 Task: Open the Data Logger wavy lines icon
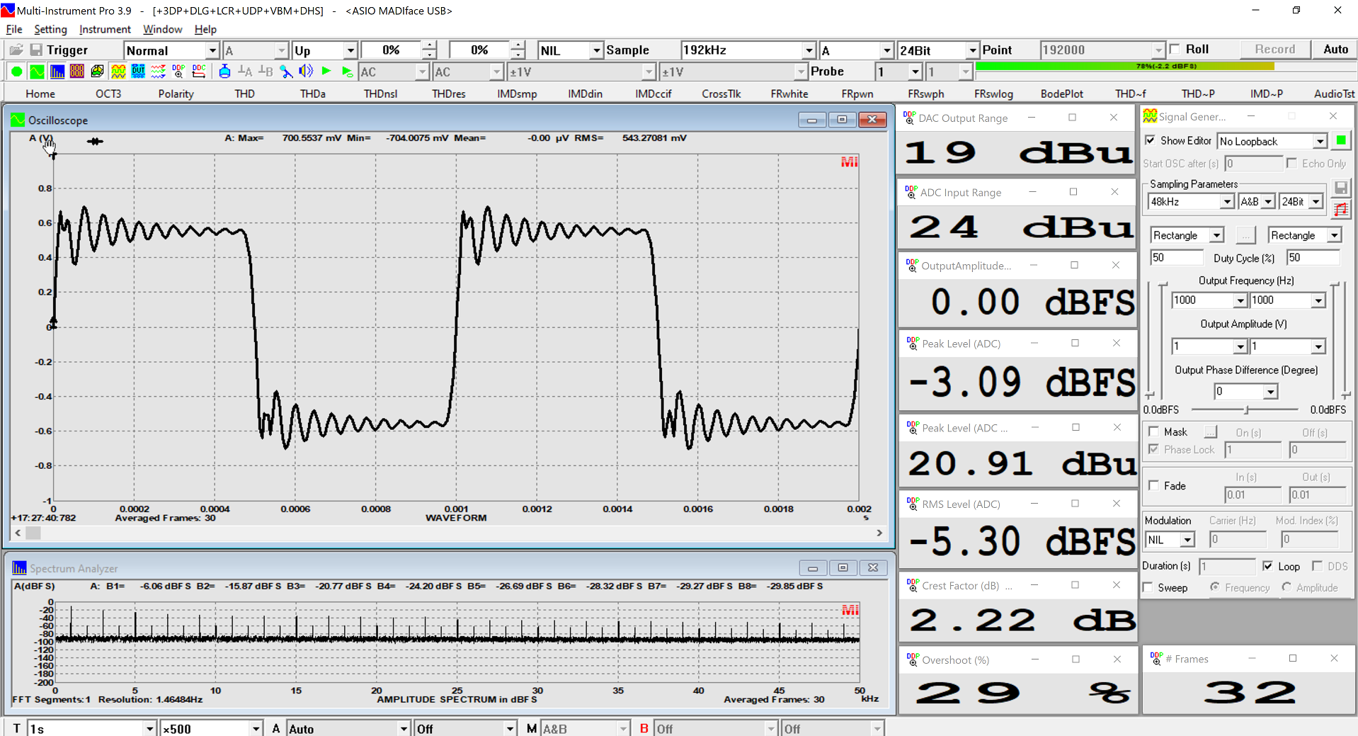pyautogui.click(x=159, y=72)
